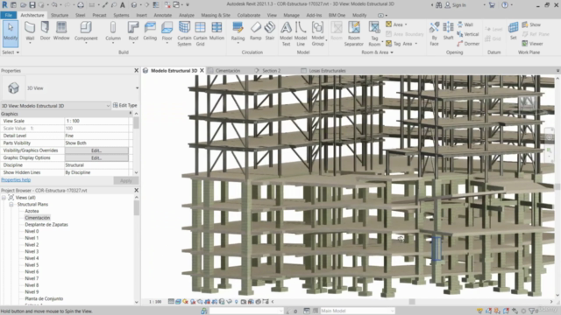The image size is (561, 315).
Task: Select the Dormer opening tool
Action: pyautogui.click(x=468, y=44)
